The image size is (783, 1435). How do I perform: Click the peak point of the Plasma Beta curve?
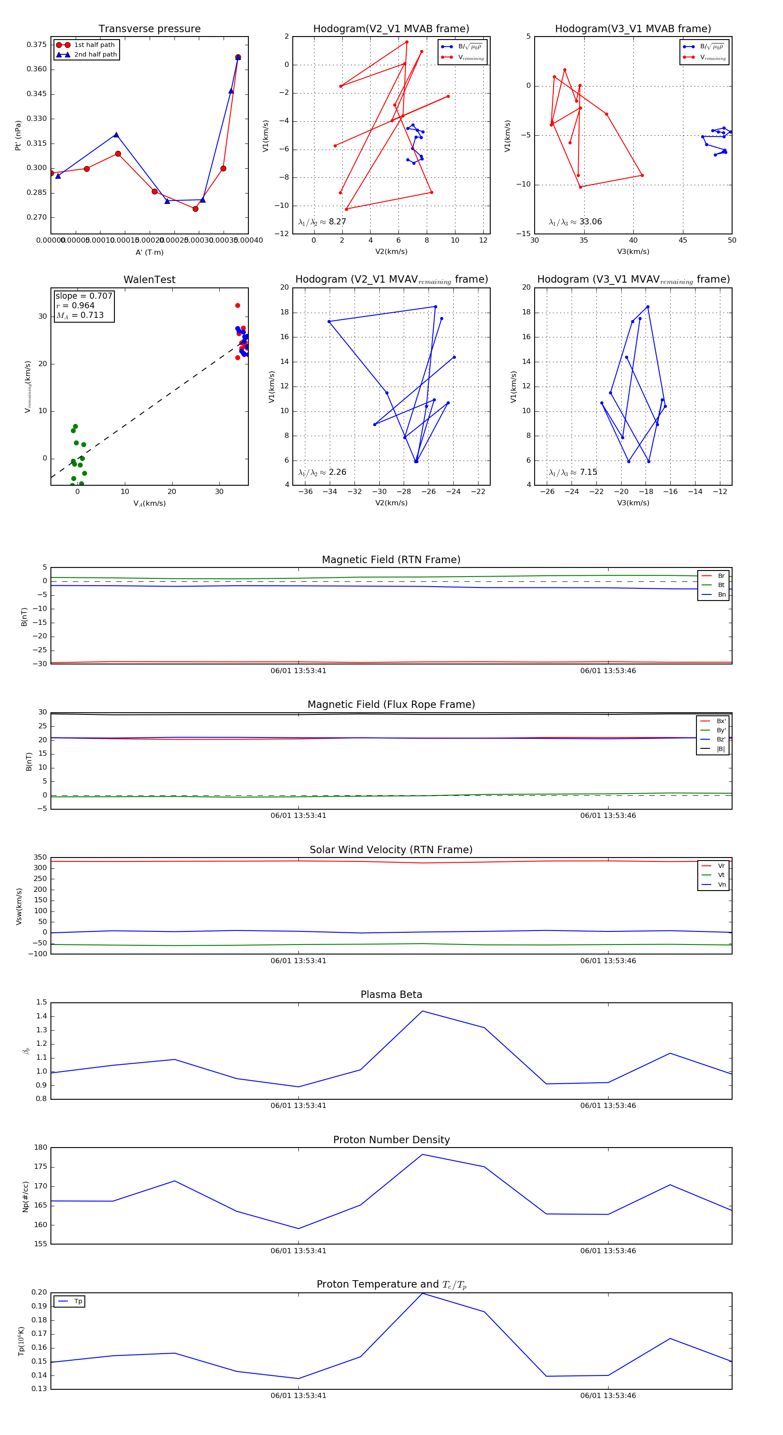422,1011
